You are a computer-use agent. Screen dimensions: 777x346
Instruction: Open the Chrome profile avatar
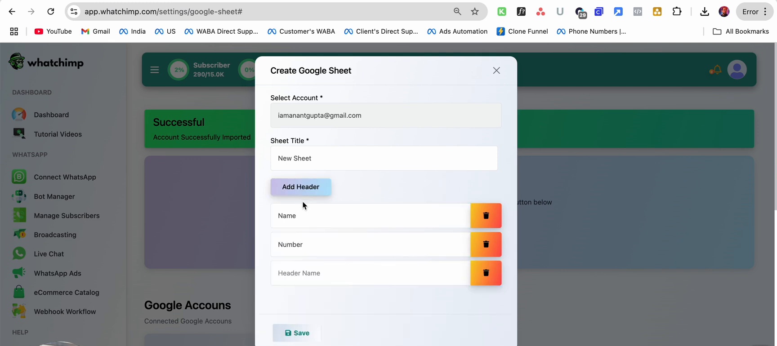724,12
